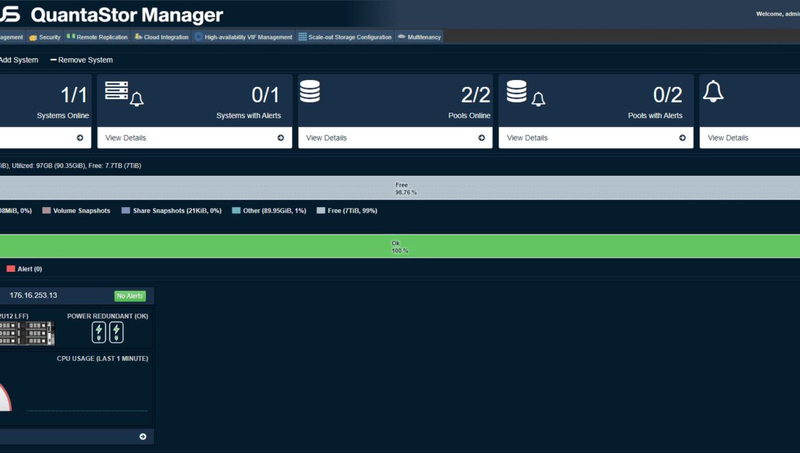Click the Pools with Alerts database-bell icon

click(x=526, y=93)
